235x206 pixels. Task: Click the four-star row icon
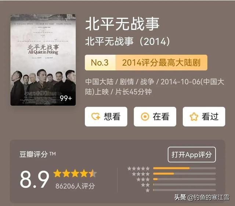(x=141, y=174)
